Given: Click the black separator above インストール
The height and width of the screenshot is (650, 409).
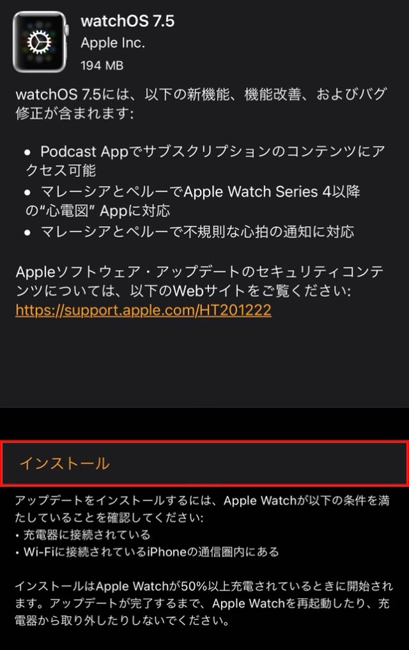Looking at the screenshot, I should [x=204, y=424].
